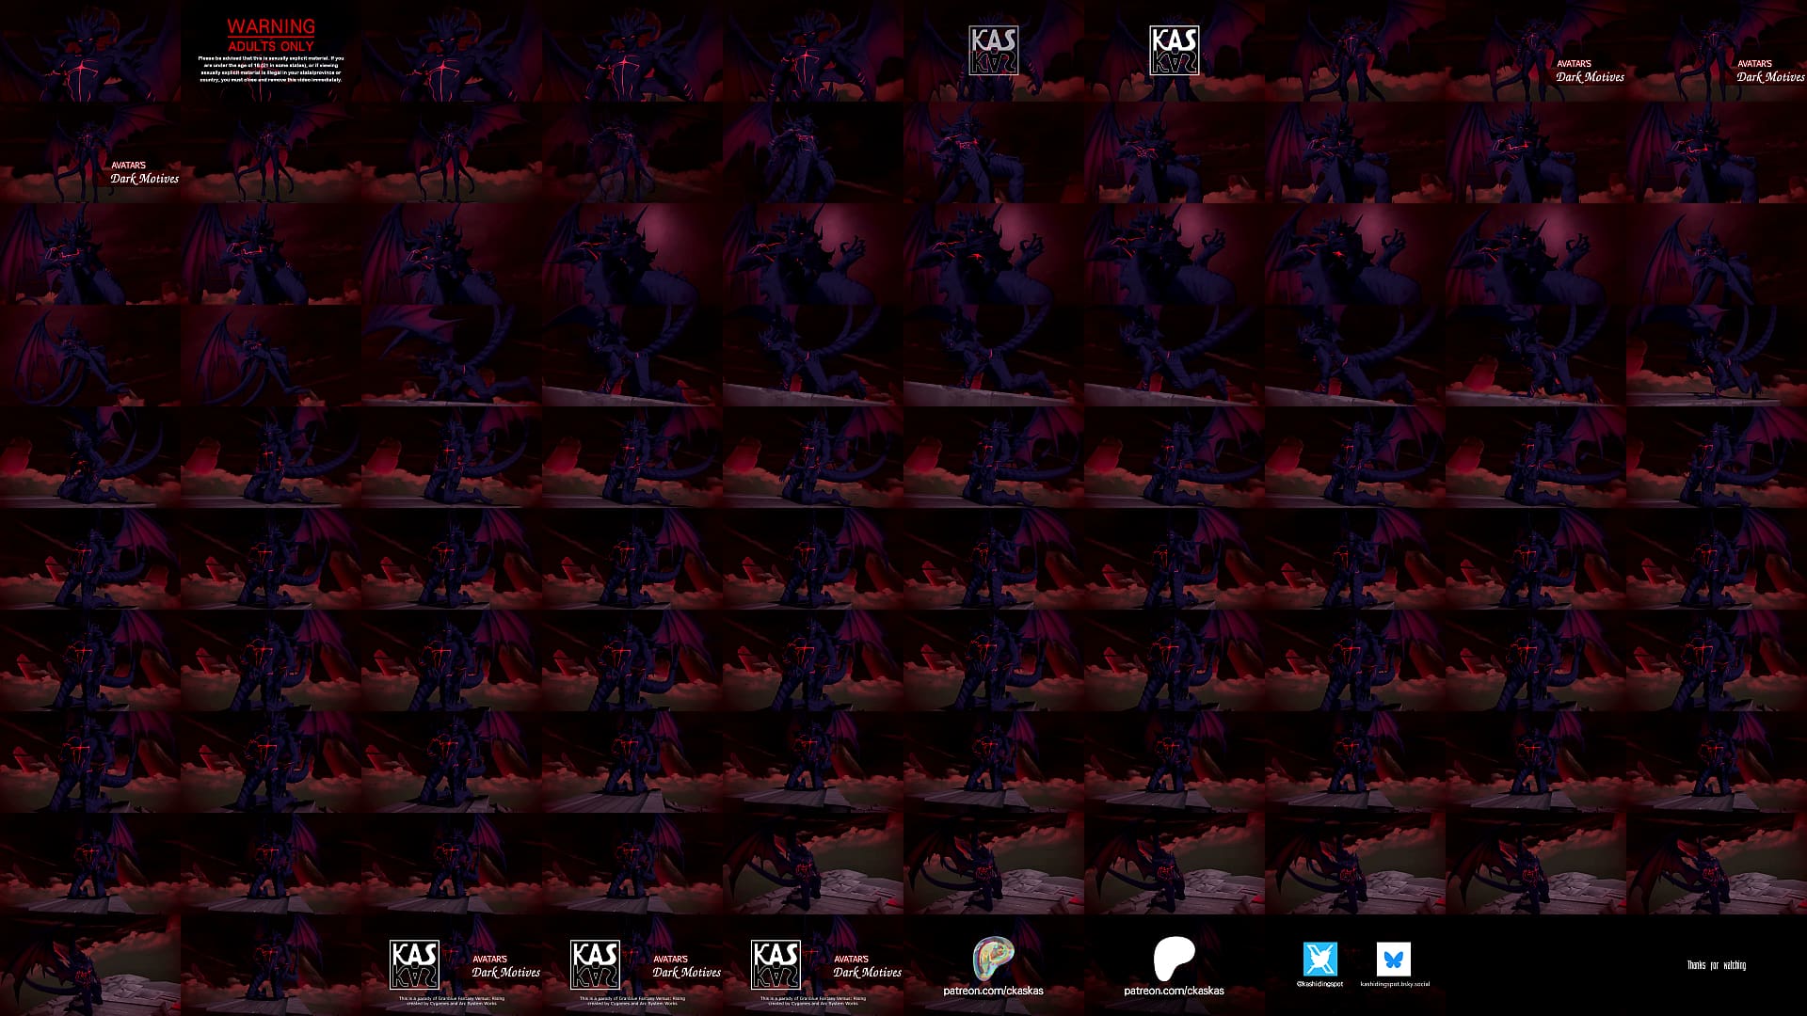This screenshot has width=1807, height=1016.
Task: Click the ADULTS ONLY red subtitle text
Action: point(271,46)
